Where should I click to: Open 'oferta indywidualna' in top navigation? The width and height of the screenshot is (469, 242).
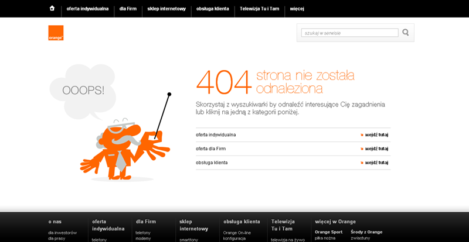pos(87,9)
